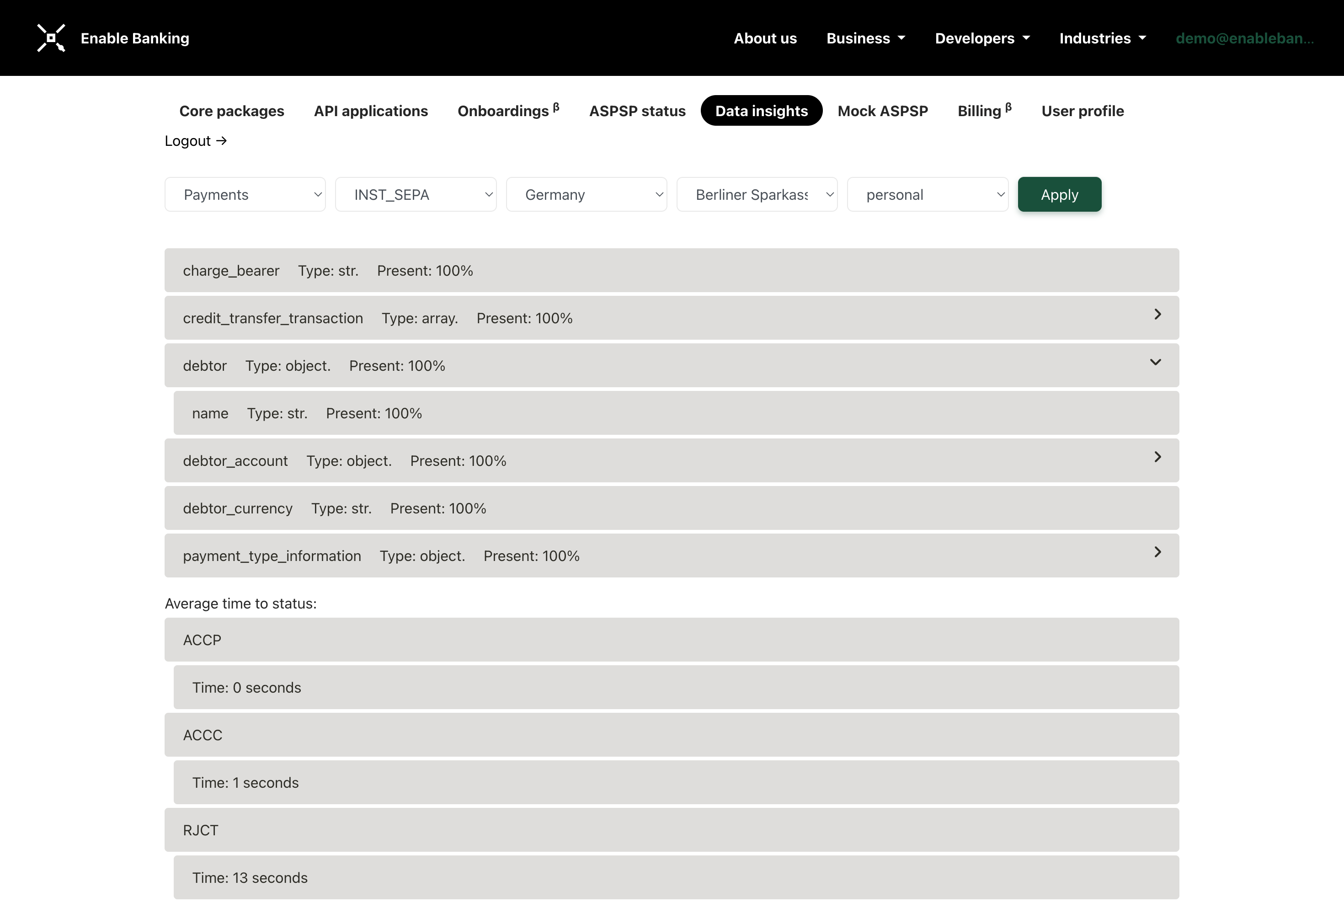Expand the credit_transfer_transaction row chevron
Screen dimensions: 1344x924
click(1157, 315)
